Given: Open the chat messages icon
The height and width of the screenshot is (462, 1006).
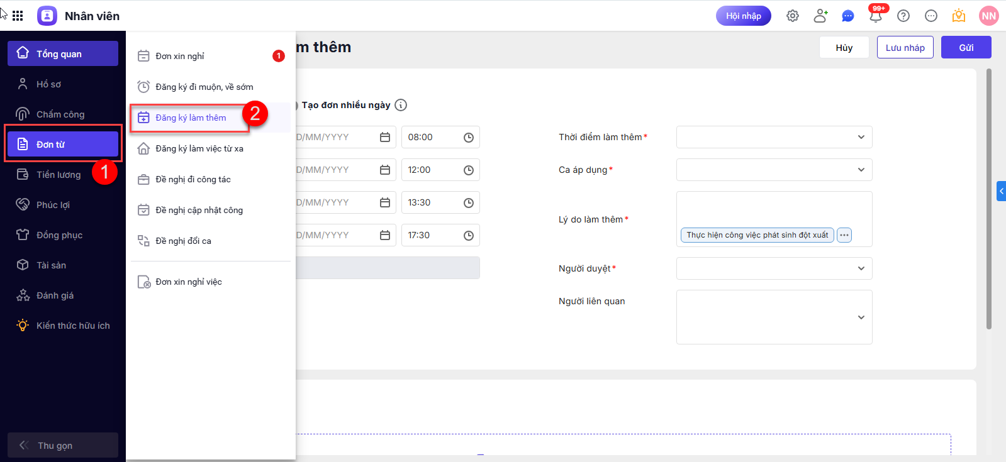Looking at the screenshot, I should 848,16.
